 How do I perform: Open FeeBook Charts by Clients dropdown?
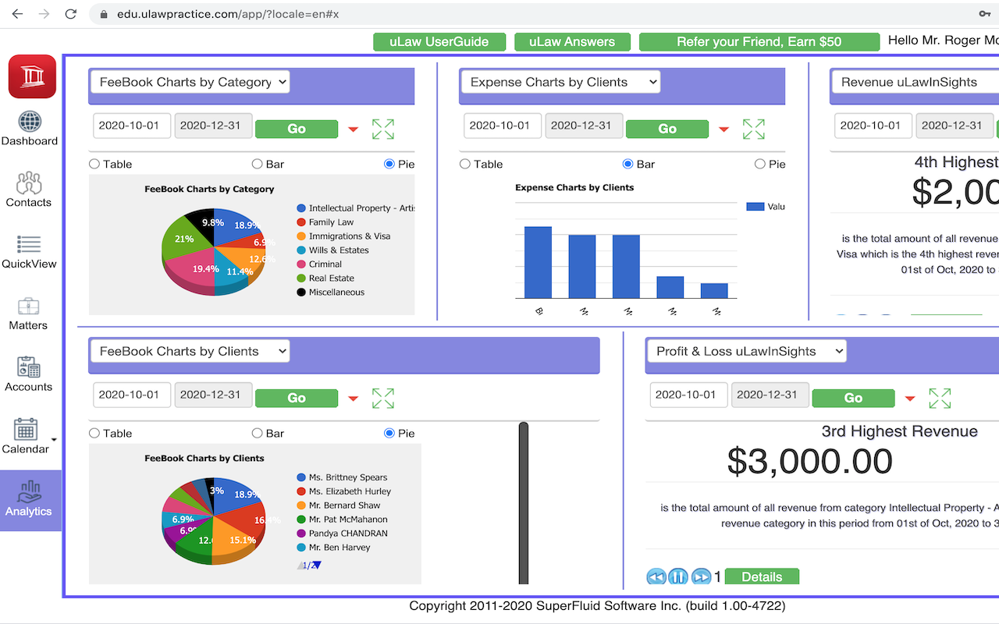(x=190, y=351)
